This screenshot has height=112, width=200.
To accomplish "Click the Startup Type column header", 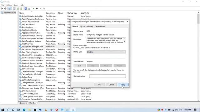I will click(x=73, y=13).
